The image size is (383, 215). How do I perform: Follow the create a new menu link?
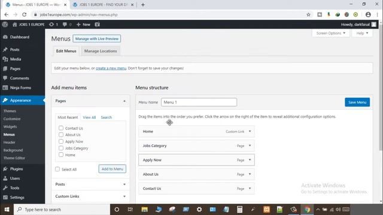coord(111,68)
